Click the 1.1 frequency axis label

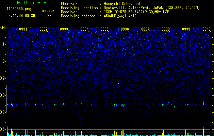click(3, 44)
